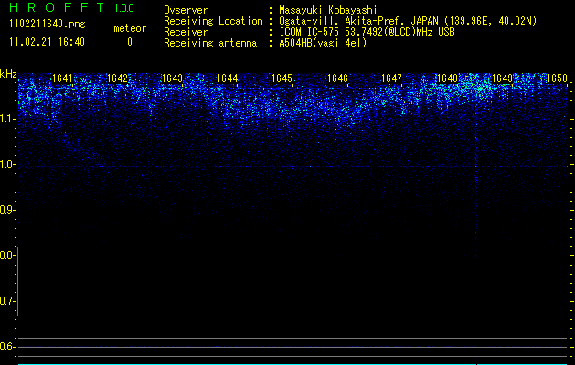Click the 1.0 kHz axis label

pos(7,164)
